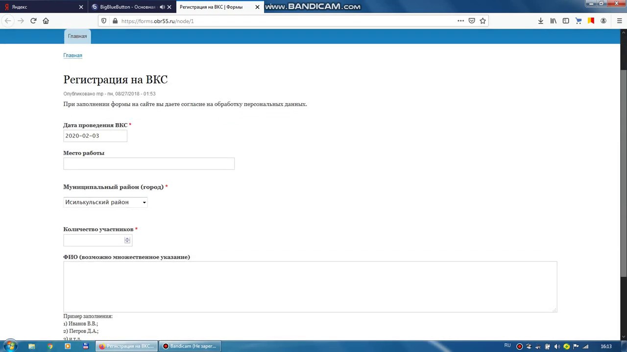Screen dimensions: 627x352
Task: Open the Исилькульский район dropdown
Action: click(105, 202)
